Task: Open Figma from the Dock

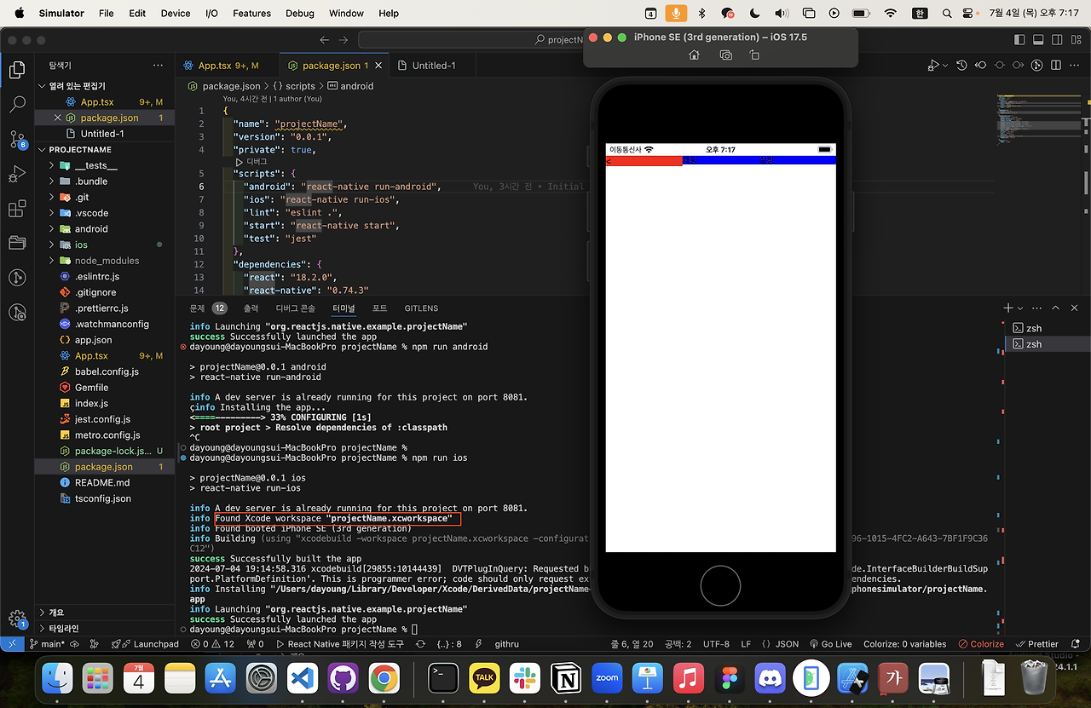Action: point(730,678)
